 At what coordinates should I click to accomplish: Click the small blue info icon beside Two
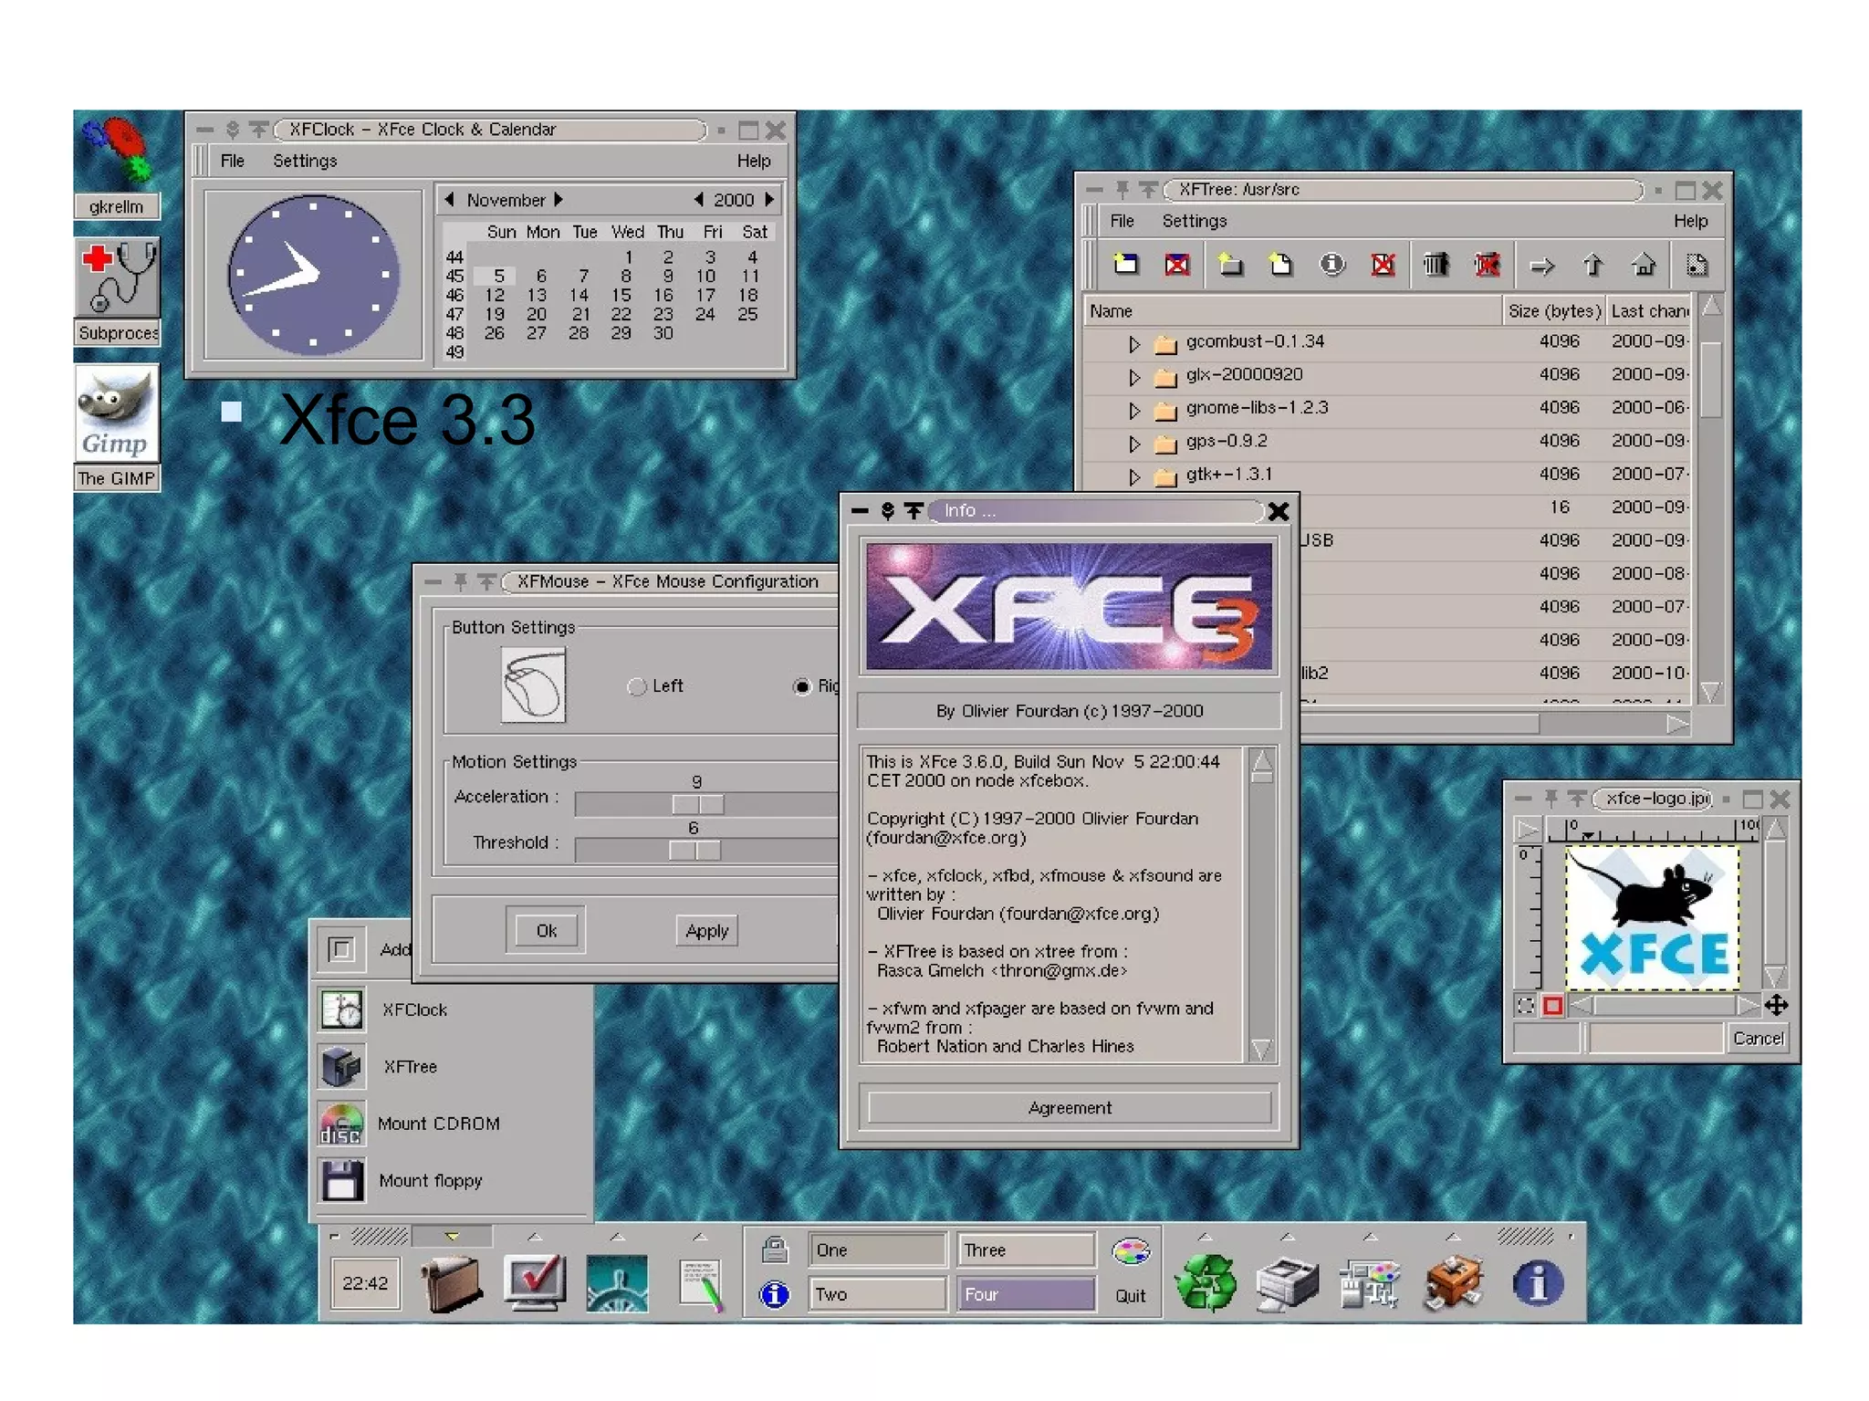pyautogui.click(x=775, y=1294)
